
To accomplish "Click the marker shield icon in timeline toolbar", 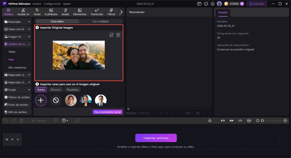I will pos(56,121).
